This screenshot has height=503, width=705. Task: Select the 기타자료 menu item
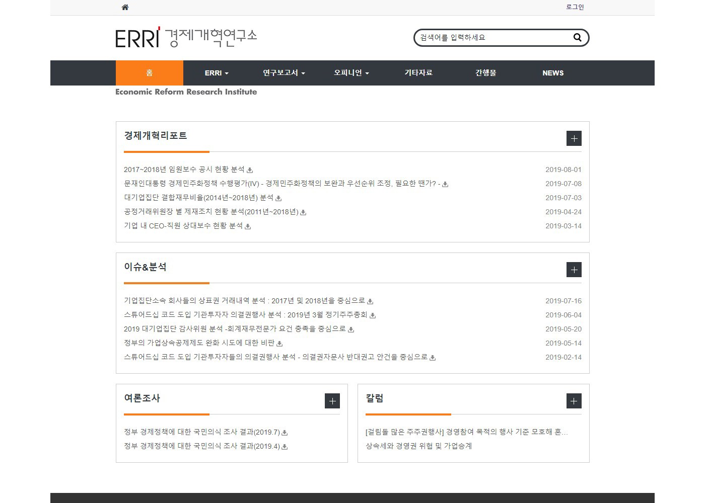pyautogui.click(x=418, y=73)
